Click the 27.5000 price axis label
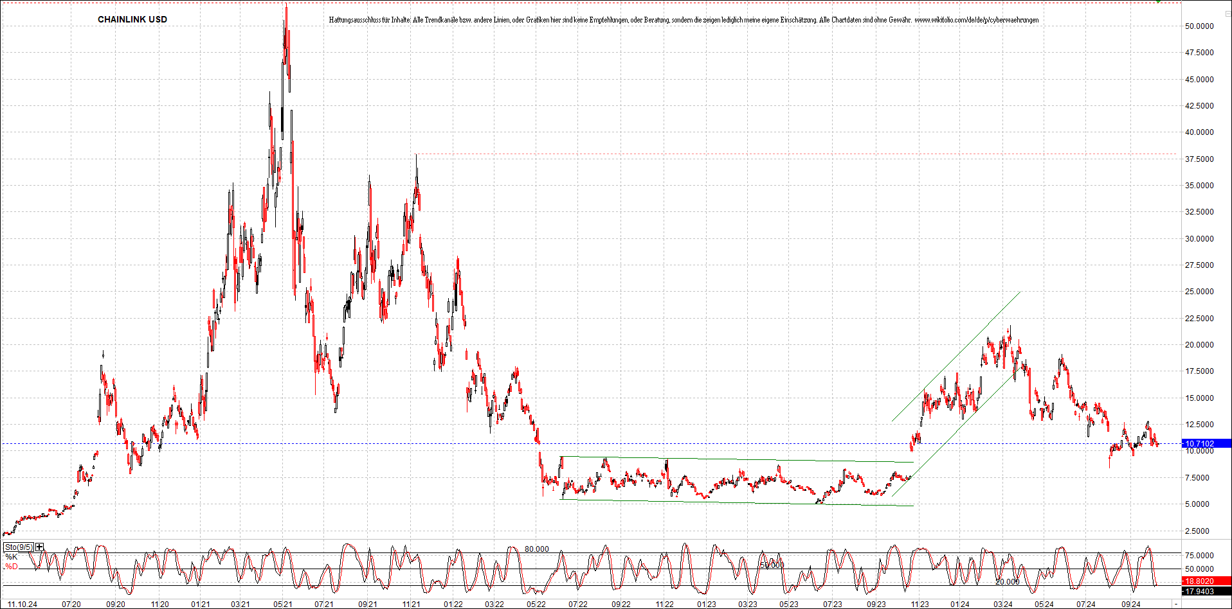Screen dimensions: 1232x609 coord(1200,265)
